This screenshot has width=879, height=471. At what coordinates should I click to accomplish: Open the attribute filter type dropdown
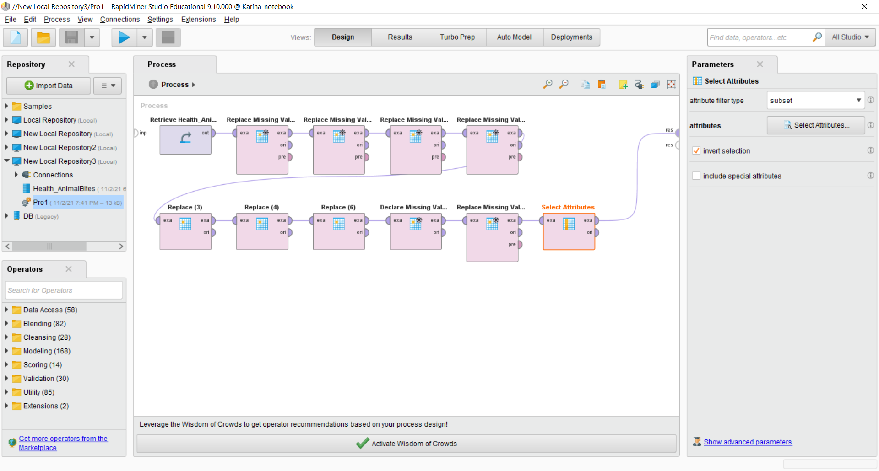point(815,100)
